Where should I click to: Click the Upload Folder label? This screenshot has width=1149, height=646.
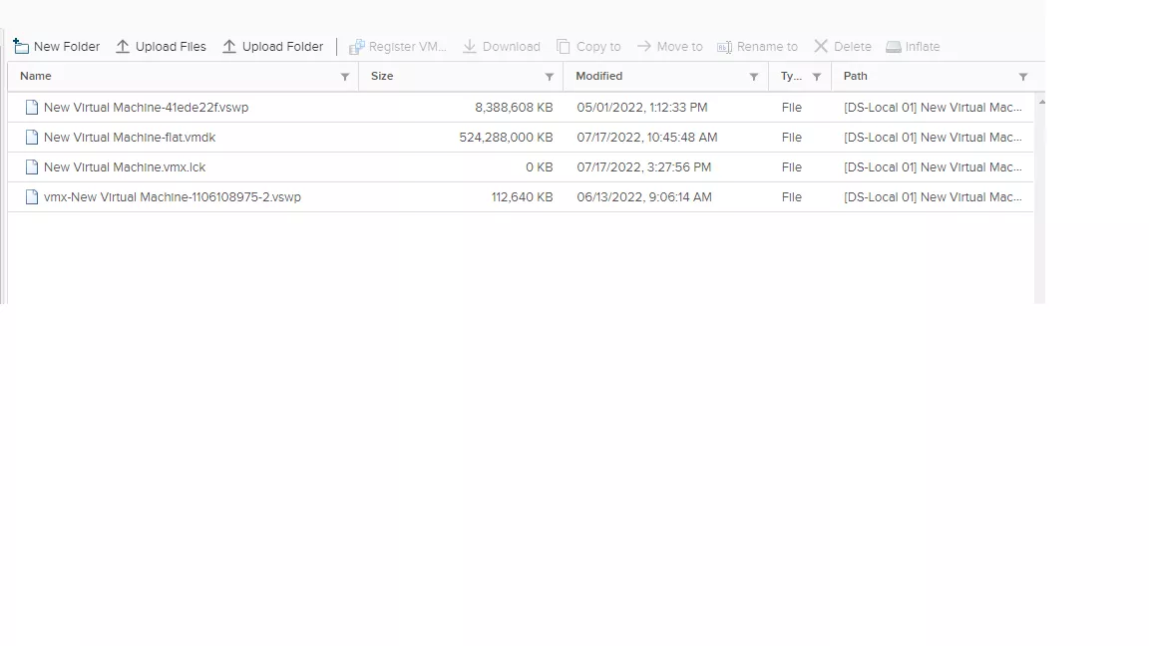point(283,47)
